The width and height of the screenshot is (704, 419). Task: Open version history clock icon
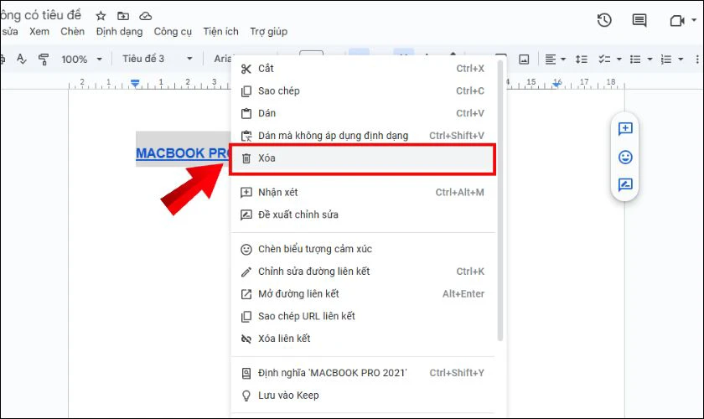[x=604, y=20]
